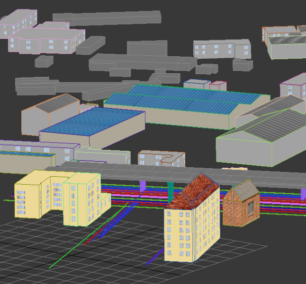Select the red tiled roof of the tall yellow building
The width and height of the screenshot is (306, 284).
[x=192, y=191]
